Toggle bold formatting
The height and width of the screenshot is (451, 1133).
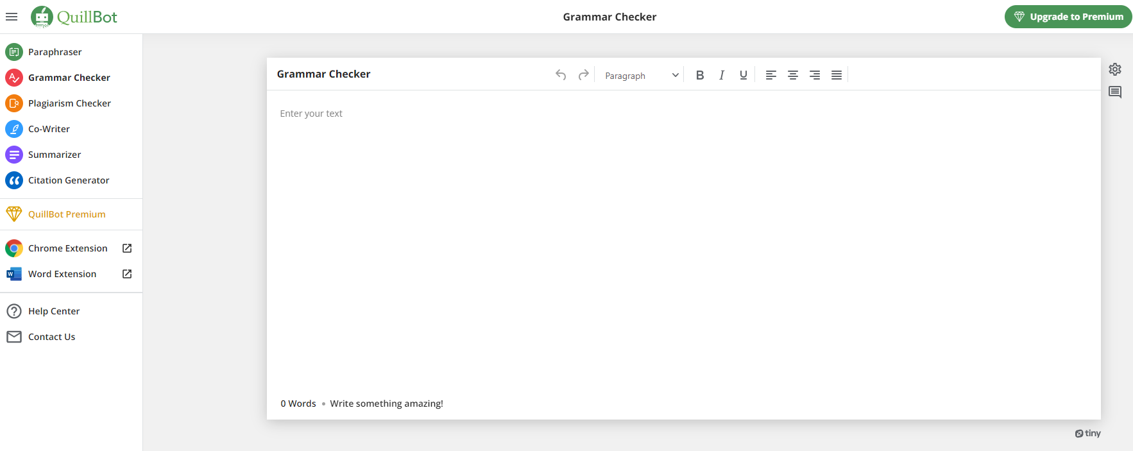pyautogui.click(x=700, y=75)
